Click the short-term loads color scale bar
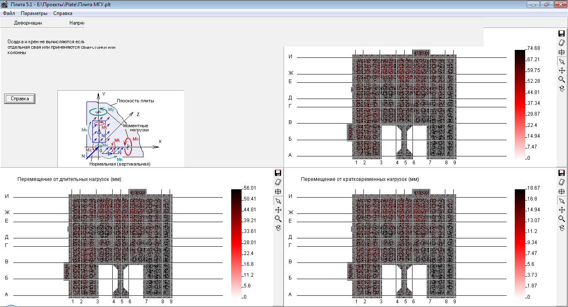 (x=520, y=243)
